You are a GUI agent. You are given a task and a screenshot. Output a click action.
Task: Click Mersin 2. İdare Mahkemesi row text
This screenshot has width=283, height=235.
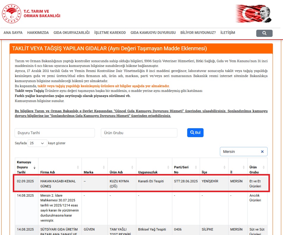click(60, 208)
